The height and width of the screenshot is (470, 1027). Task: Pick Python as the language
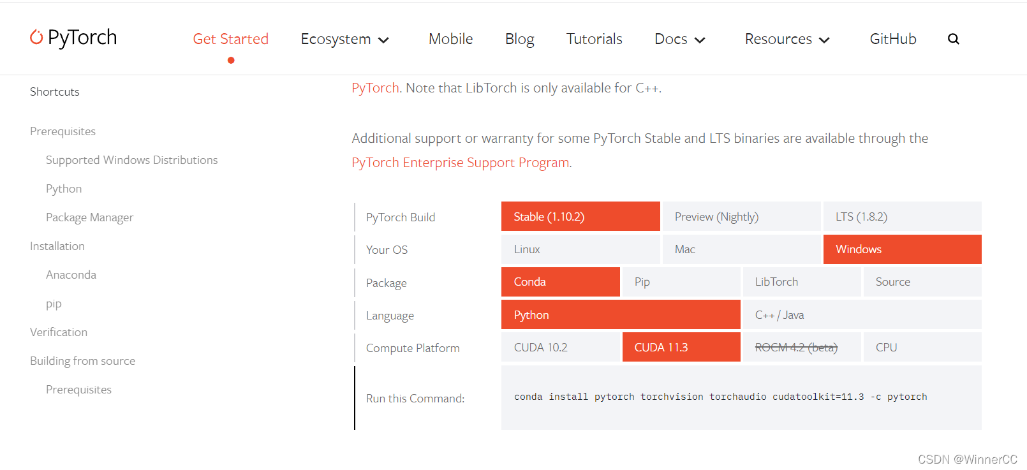pos(621,314)
